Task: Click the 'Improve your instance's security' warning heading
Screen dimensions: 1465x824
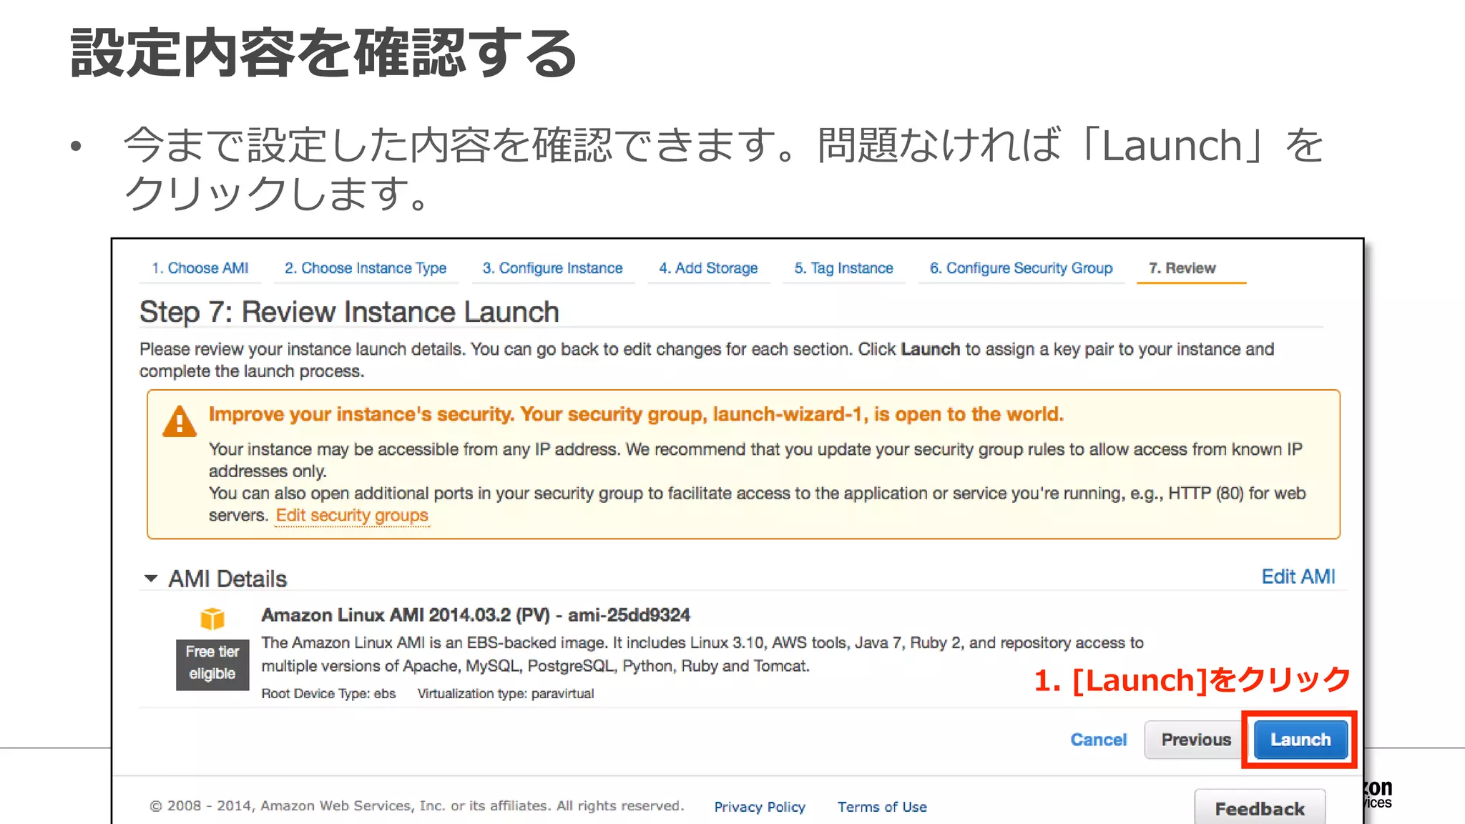Action: (x=636, y=415)
